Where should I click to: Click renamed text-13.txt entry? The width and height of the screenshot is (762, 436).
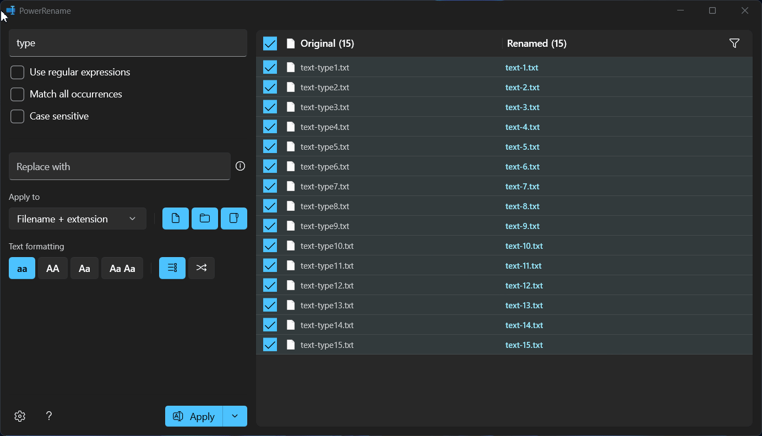click(x=524, y=305)
